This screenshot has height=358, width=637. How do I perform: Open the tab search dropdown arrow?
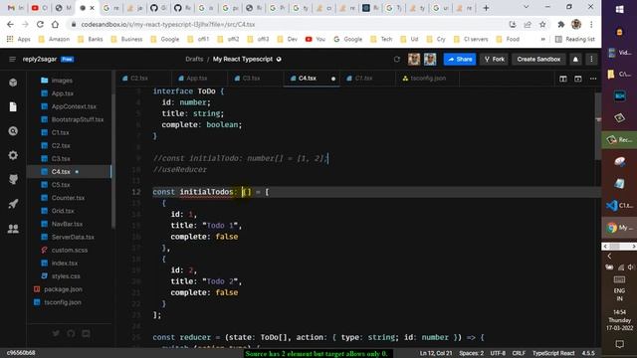527,7
